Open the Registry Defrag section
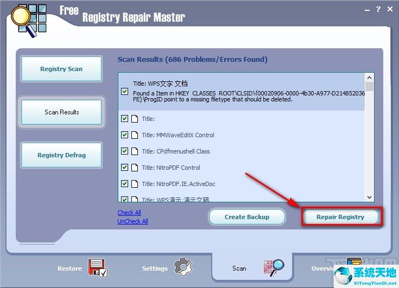Image resolution: width=399 pixels, height=288 pixels. tap(61, 155)
